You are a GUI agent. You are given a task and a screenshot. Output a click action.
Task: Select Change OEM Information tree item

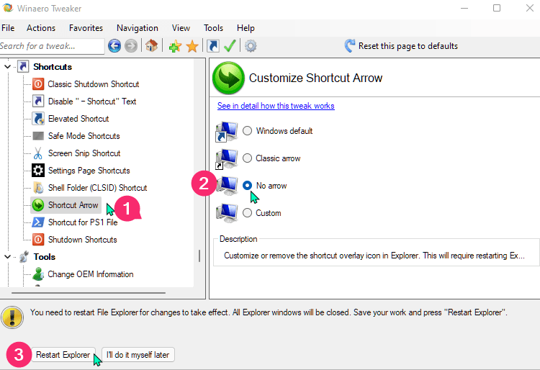[91, 274]
